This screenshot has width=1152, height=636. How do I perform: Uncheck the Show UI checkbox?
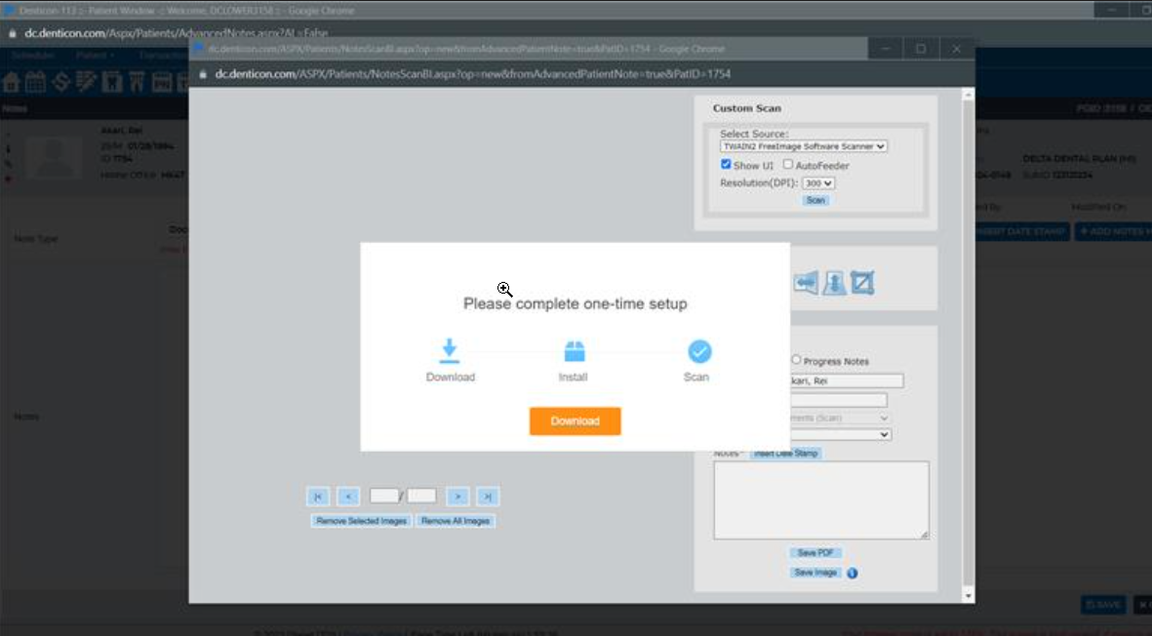pyautogui.click(x=726, y=164)
